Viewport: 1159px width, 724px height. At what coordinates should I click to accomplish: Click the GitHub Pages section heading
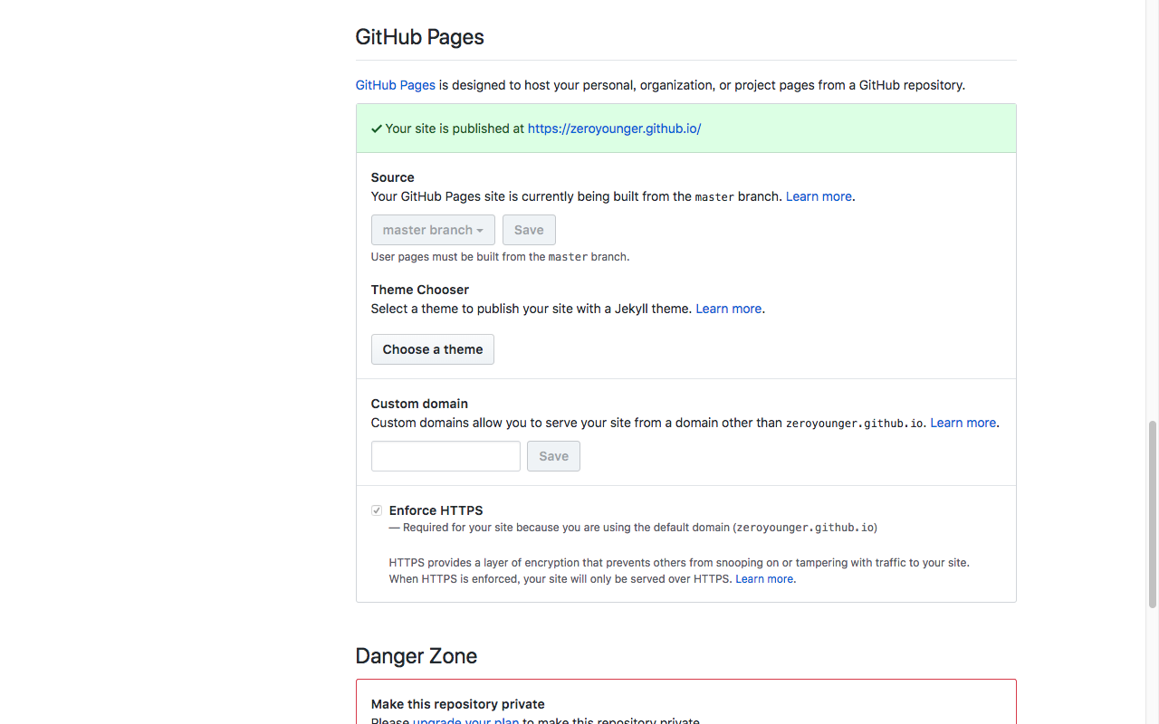[x=419, y=37]
